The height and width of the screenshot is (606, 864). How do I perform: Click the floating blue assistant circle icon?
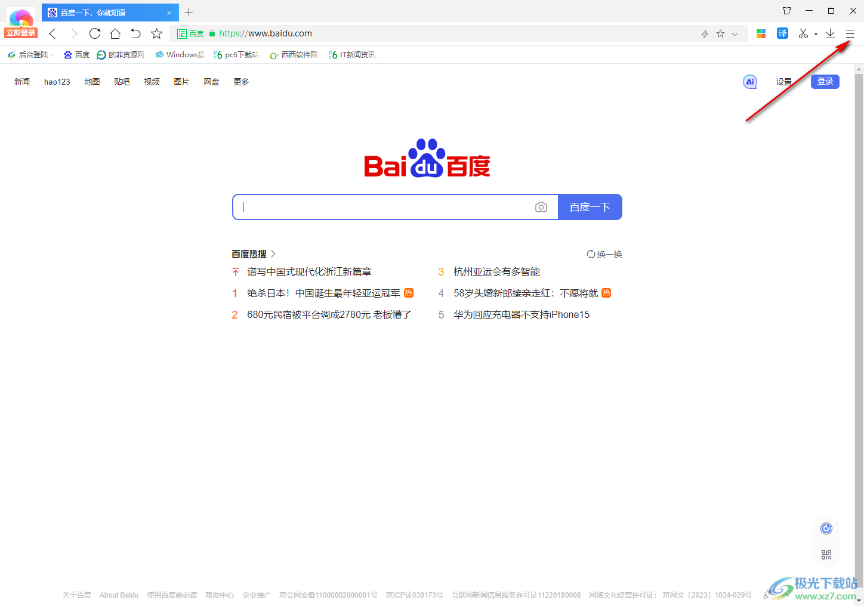(826, 528)
